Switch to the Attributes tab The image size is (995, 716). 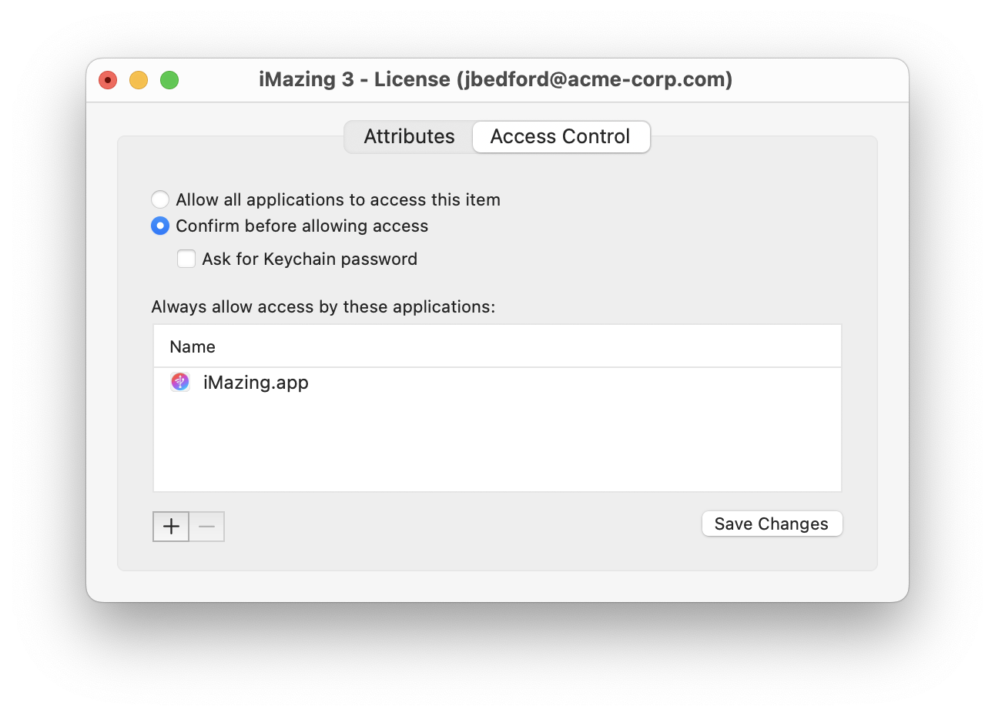click(x=409, y=136)
